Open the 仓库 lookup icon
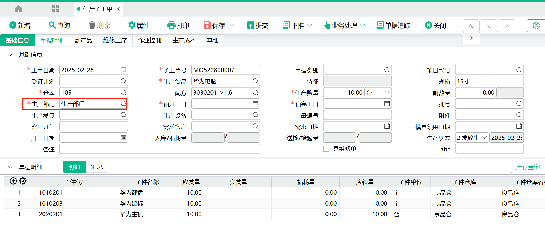Screen dimensions: 545x237 (x=123, y=92)
